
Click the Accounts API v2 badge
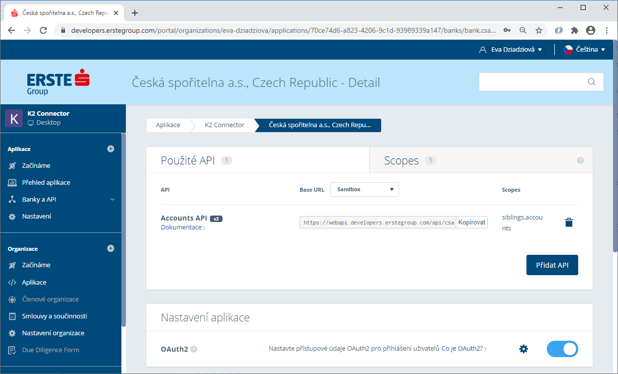[x=216, y=219]
